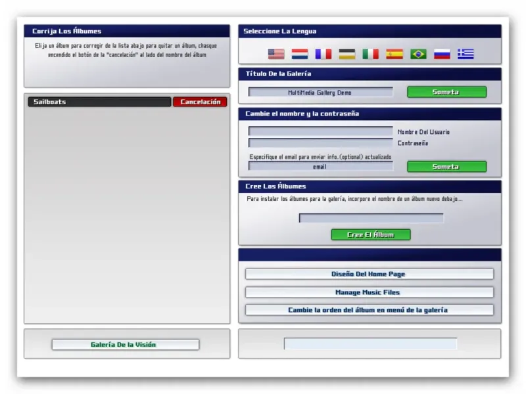Click the Especifique el email instruction text

pyautogui.click(x=320, y=157)
